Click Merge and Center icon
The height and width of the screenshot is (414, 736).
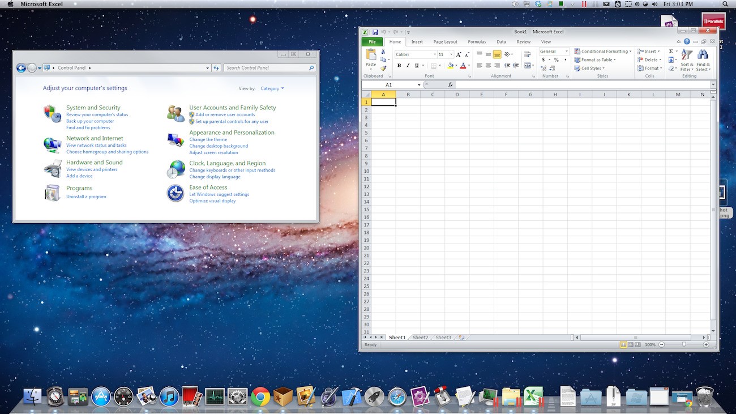527,66
